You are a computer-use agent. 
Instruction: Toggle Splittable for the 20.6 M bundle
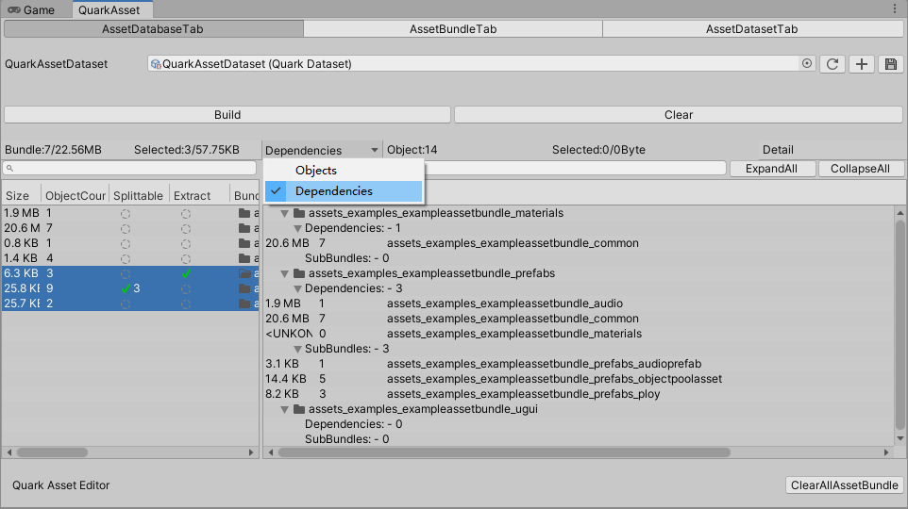pyautogui.click(x=126, y=228)
